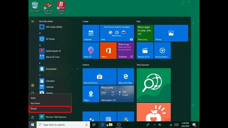This screenshot has height=128, width=228.
Task: Click the Type here to search box
Action: 63,125
